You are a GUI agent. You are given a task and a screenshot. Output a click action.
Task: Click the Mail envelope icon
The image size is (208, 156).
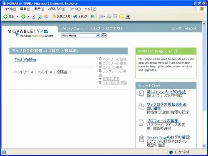tap(101, 17)
